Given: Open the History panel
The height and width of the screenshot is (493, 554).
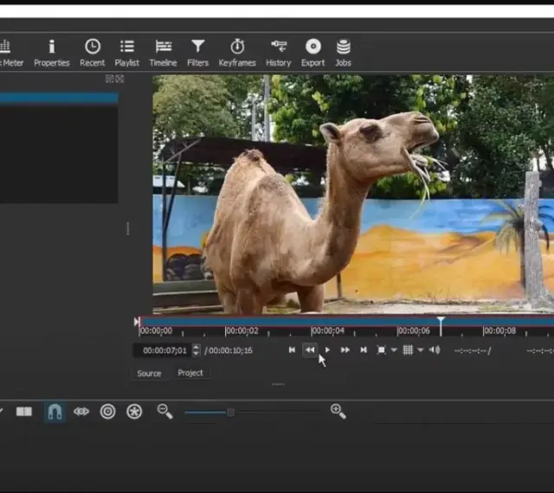Looking at the screenshot, I should pos(279,53).
